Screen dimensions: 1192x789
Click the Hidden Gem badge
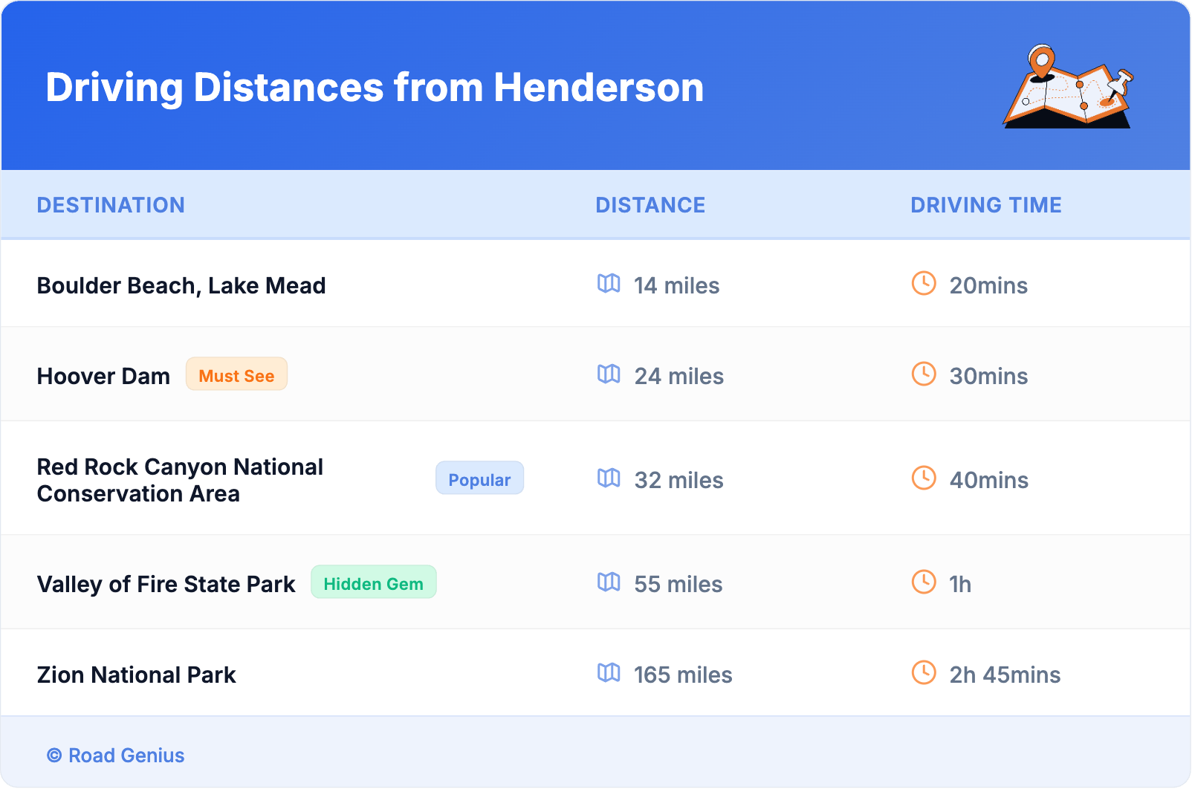373,582
